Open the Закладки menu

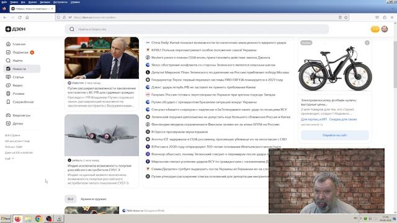point(45,2)
